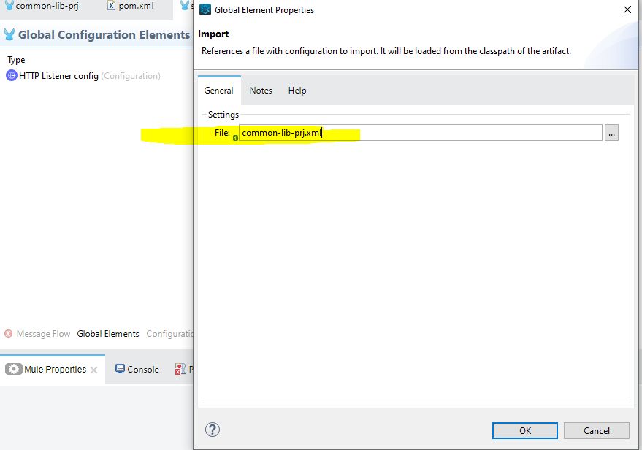
Task: Click the info marker beside File label
Action: coord(235,138)
